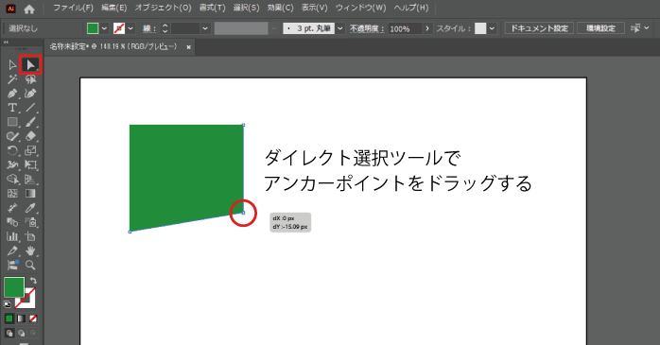Open the ウィンドウ(W) menu
Image resolution: width=660 pixels, height=345 pixels.
point(360,8)
